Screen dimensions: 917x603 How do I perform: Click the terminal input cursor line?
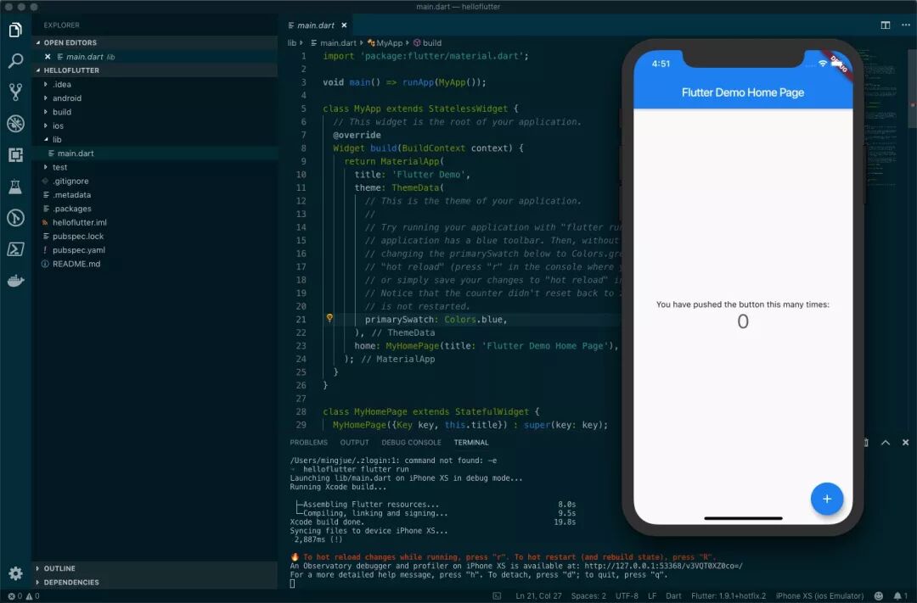click(x=292, y=583)
